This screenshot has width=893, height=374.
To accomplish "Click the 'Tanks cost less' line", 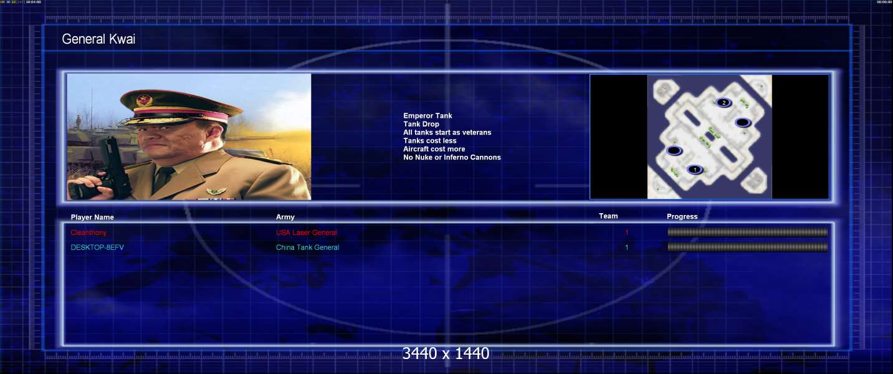I will [x=430, y=141].
